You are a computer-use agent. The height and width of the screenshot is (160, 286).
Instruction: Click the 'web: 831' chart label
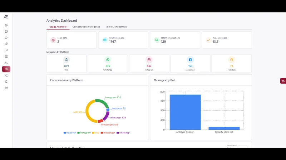(78, 112)
